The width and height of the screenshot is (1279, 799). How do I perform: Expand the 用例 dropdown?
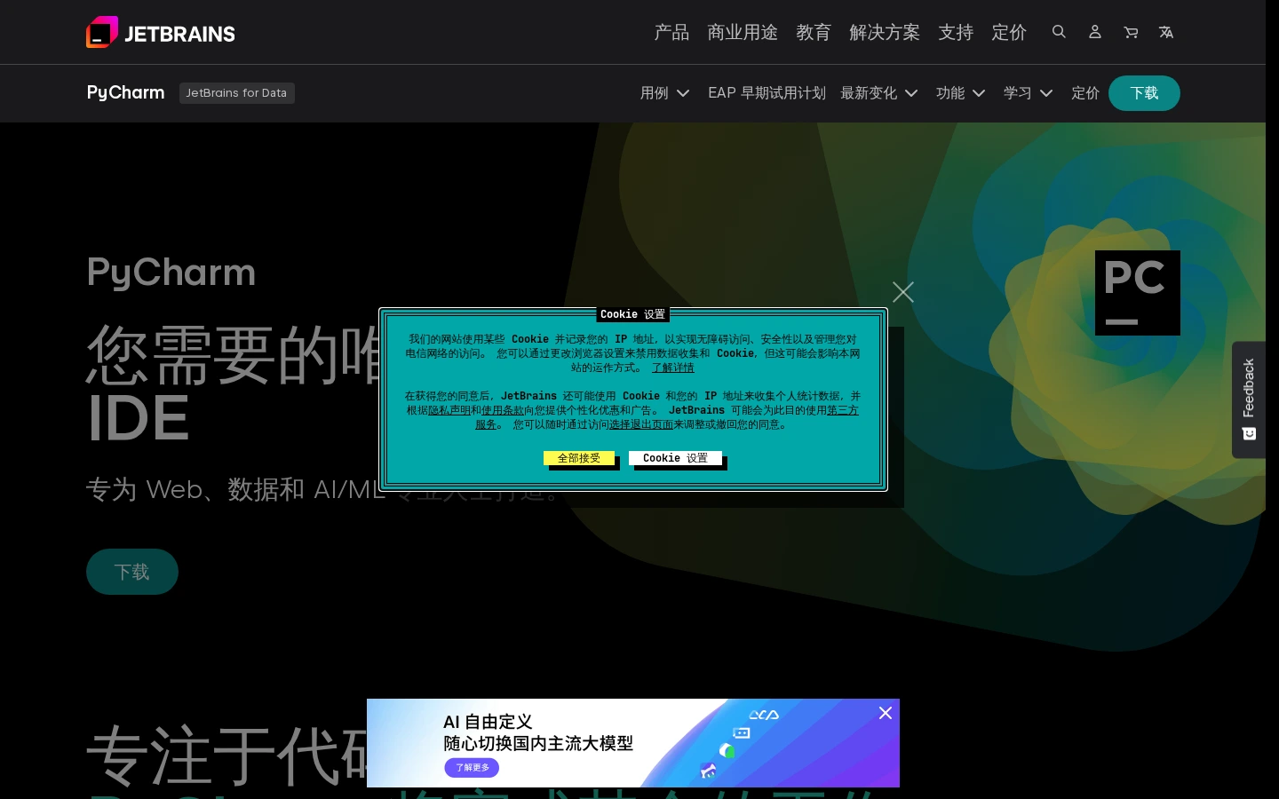pos(664,93)
